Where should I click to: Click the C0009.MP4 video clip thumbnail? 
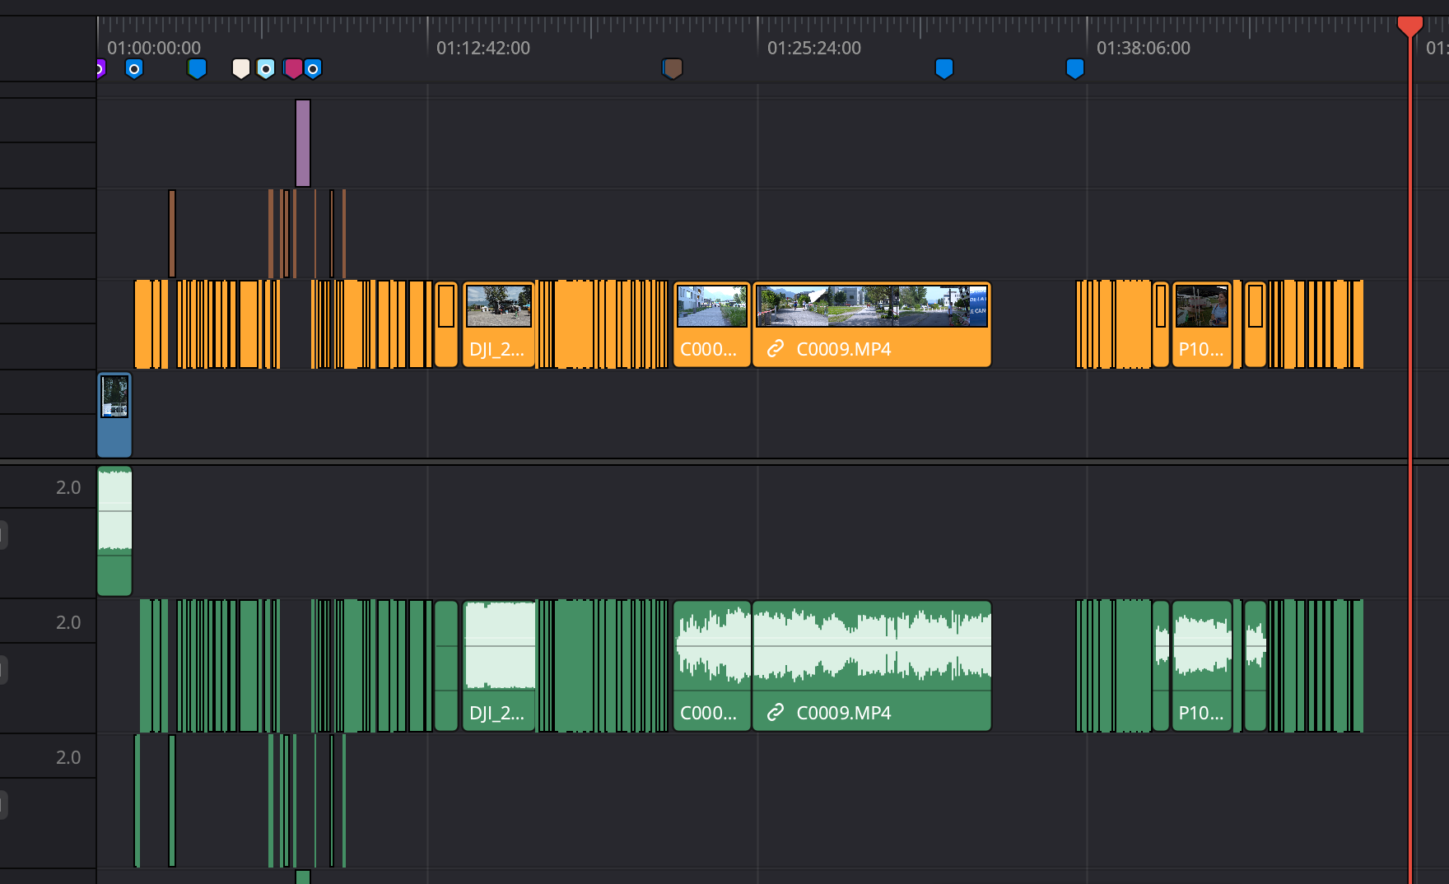[871, 306]
